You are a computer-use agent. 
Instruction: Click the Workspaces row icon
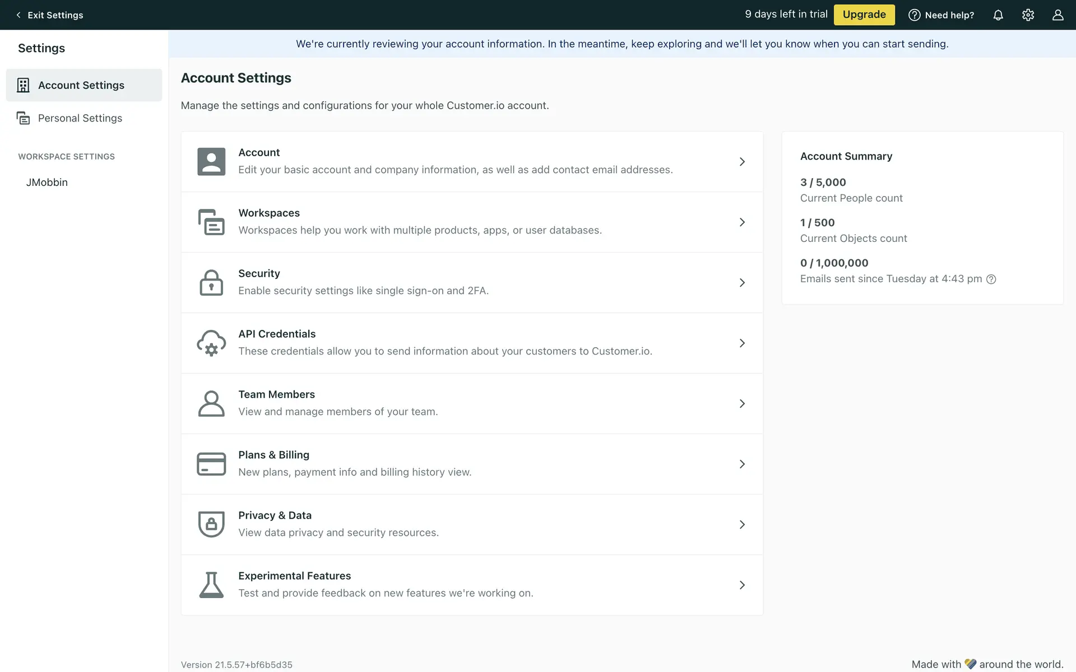211,222
